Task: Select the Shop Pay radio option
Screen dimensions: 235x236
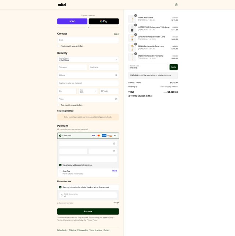Action: tap(60, 171)
